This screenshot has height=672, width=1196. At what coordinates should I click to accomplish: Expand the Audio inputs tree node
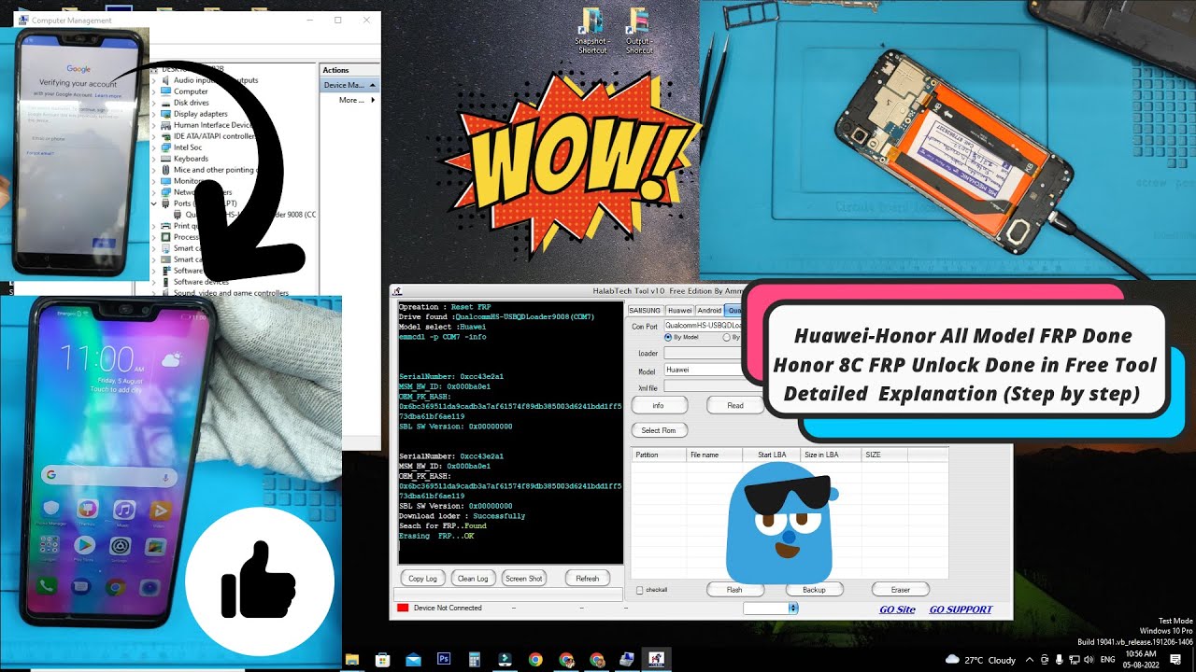[154, 80]
